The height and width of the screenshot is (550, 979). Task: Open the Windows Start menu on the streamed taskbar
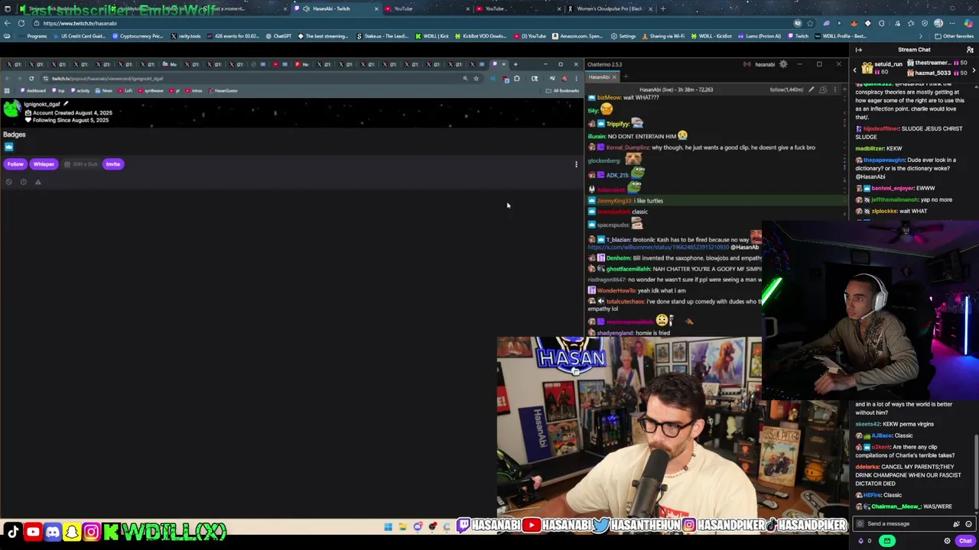pos(388,526)
